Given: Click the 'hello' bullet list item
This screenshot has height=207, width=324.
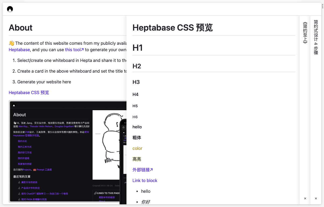Looking at the screenshot, I should click(x=146, y=191).
